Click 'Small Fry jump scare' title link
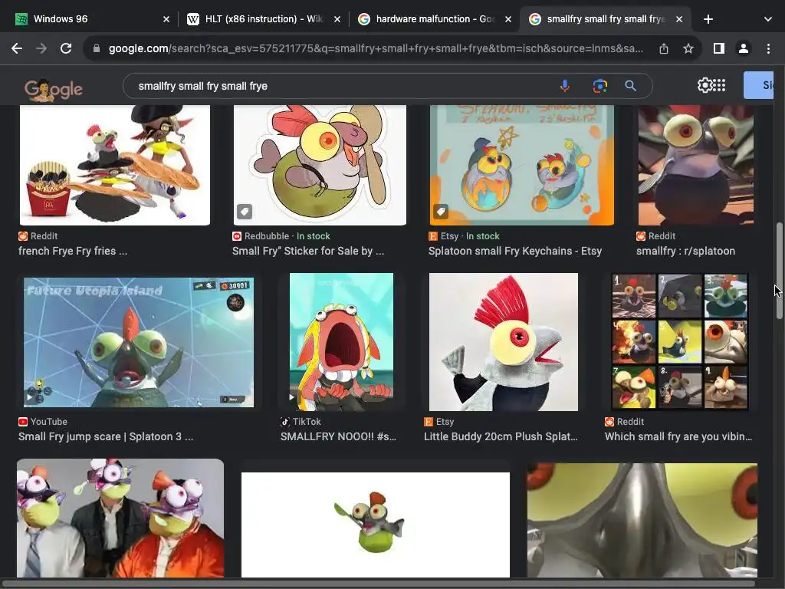 tap(106, 436)
